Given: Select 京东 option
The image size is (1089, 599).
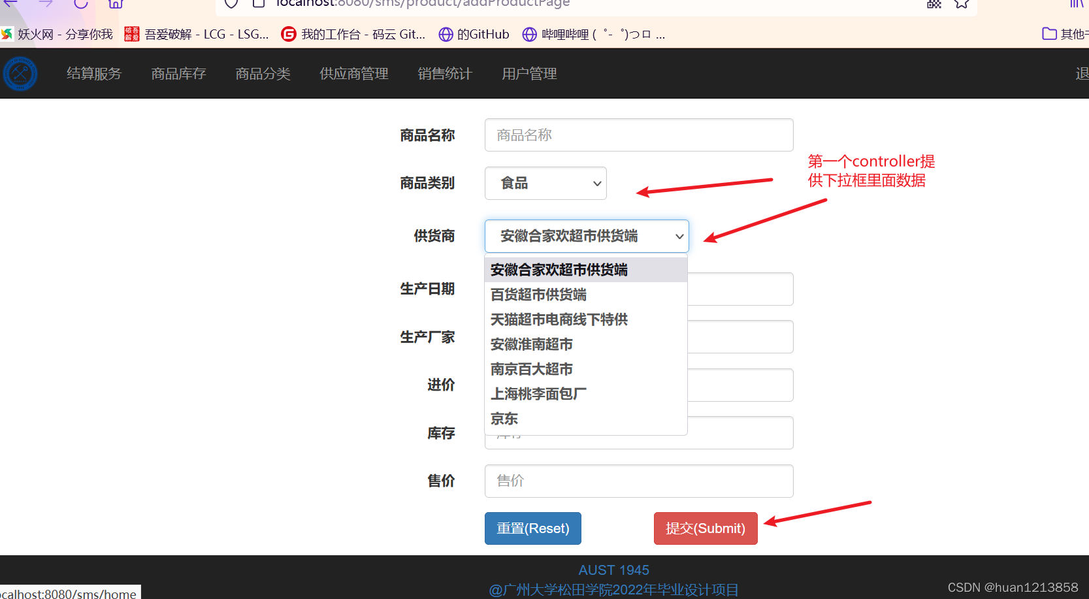Looking at the screenshot, I should click(586, 419).
